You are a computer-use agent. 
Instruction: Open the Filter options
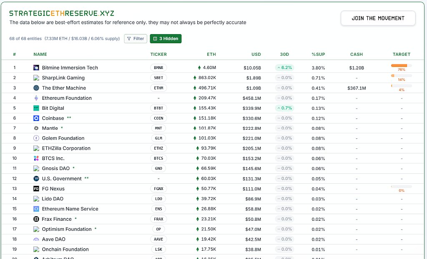pos(136,39)
